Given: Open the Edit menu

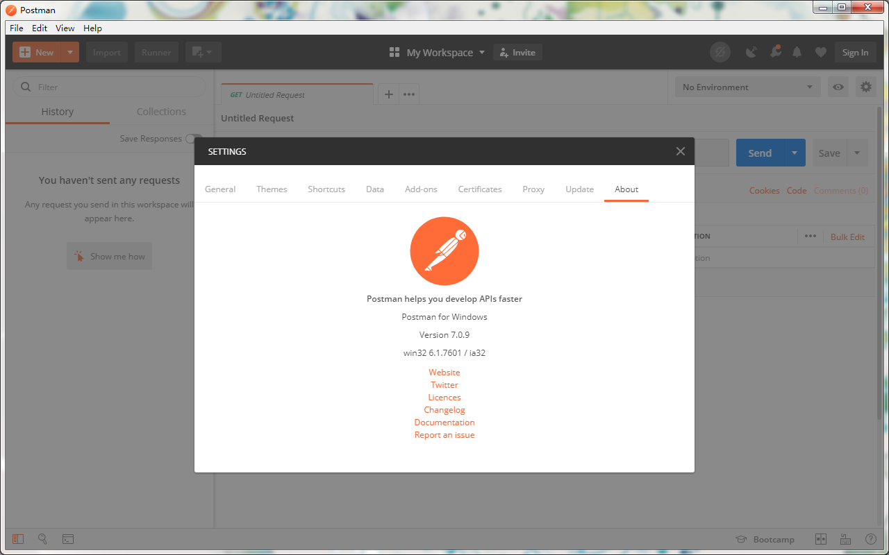Looking at the screenshot, I should [x=40, y=28].
